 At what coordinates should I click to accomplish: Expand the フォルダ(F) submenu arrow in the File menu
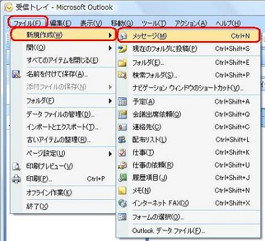click(111, 101)
